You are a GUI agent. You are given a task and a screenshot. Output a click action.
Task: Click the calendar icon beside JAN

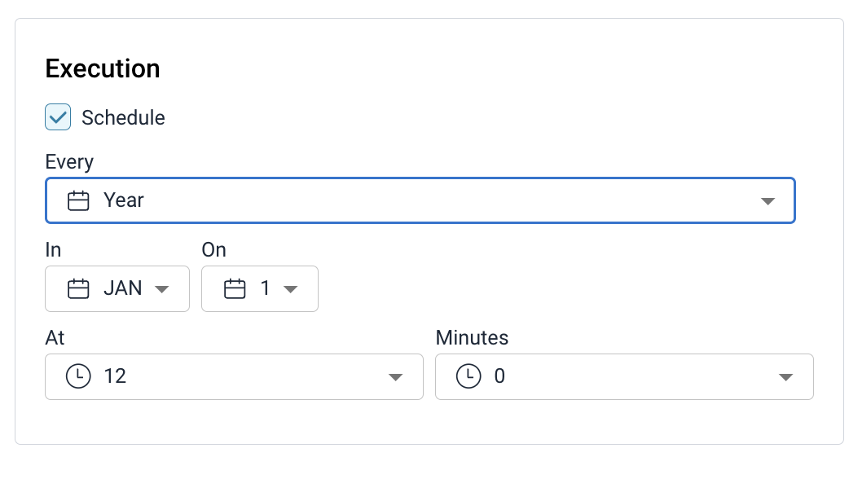78,288
